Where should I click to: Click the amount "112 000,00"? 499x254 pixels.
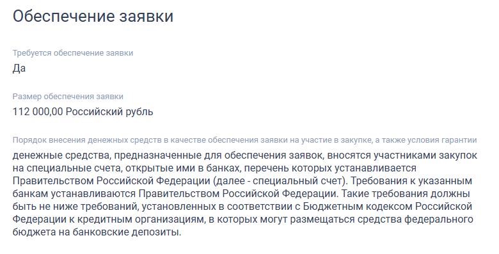[38, 112]
